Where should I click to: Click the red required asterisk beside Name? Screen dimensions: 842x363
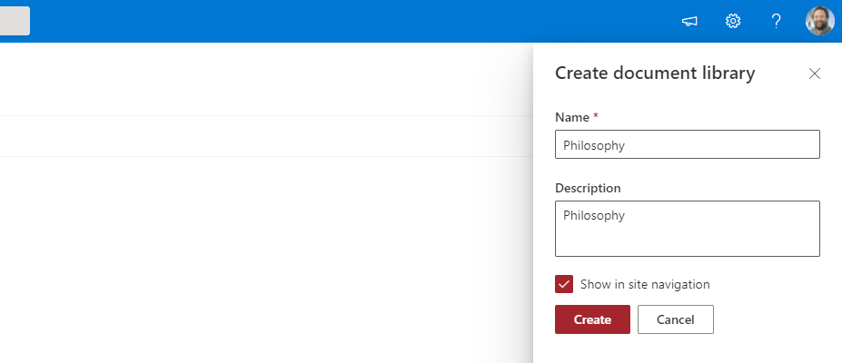click(596, 117)
